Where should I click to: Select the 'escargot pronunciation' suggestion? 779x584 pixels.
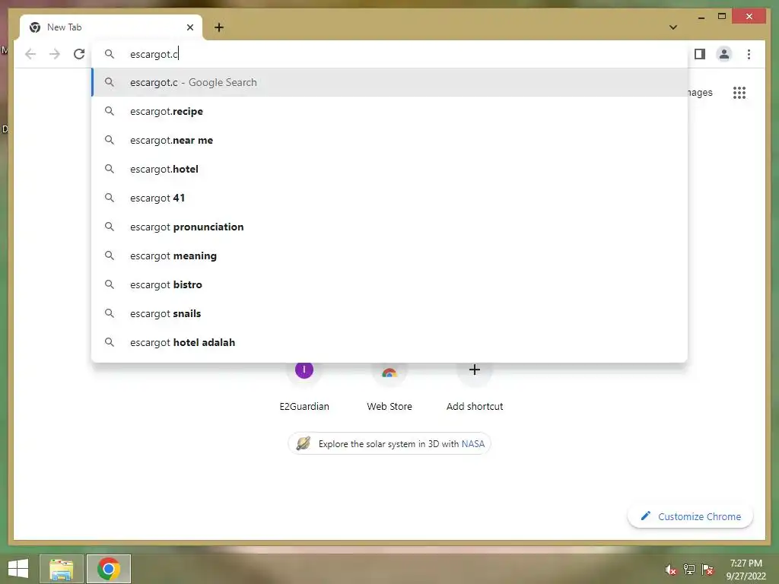(x=390, y=227)
